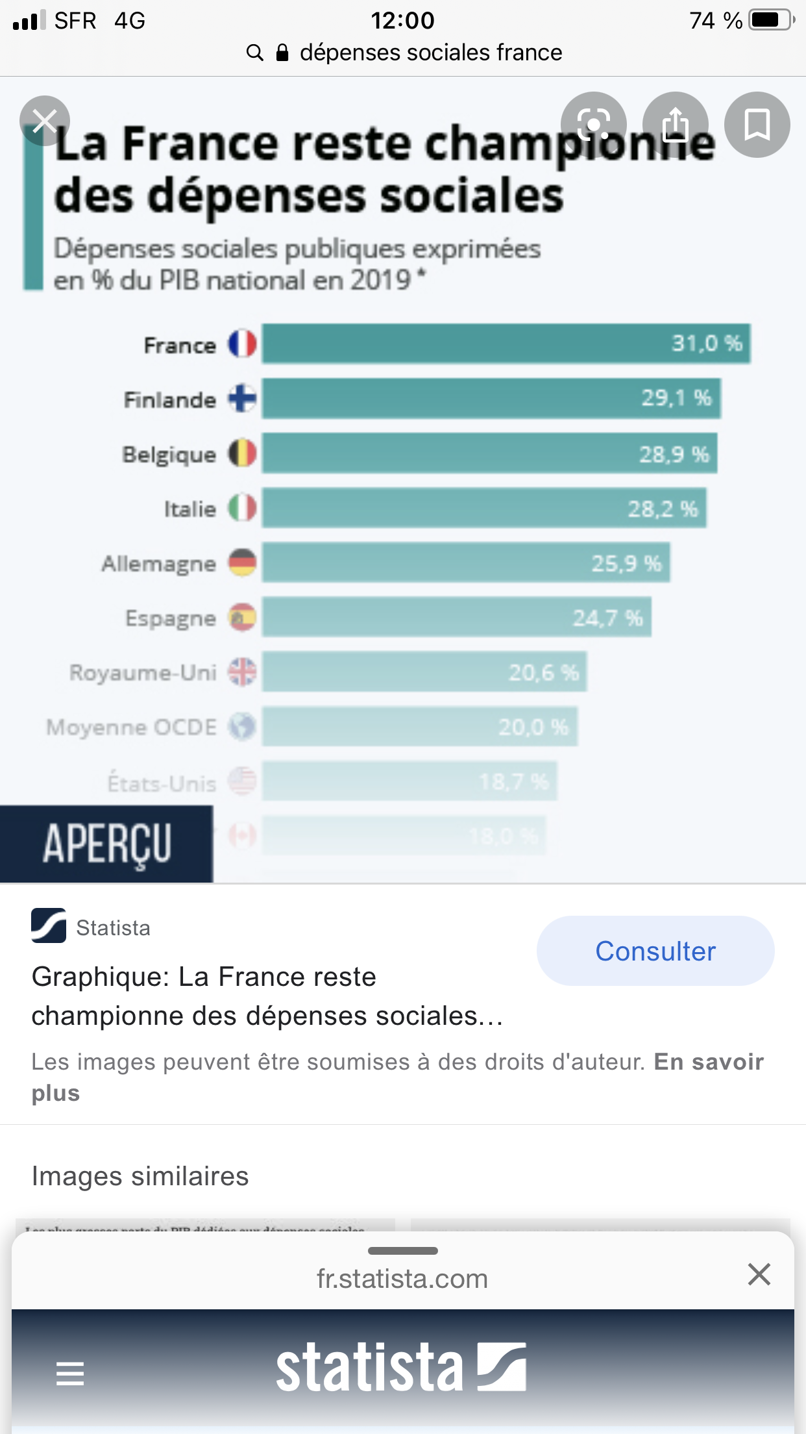
Task: Tap the padlock security icon
Action: pos(282,53)
